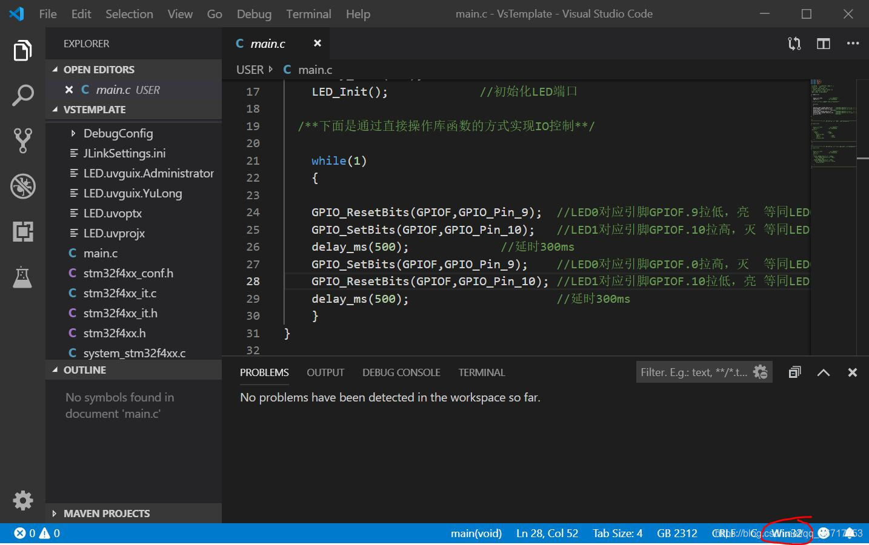This screenshot has width=869, height=545.
Task: Click the warnings count in status bar
Action: [50, 533]
